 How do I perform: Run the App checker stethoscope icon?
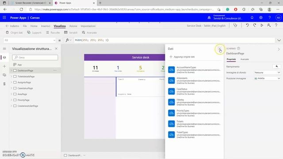click(x=235, y=26)
